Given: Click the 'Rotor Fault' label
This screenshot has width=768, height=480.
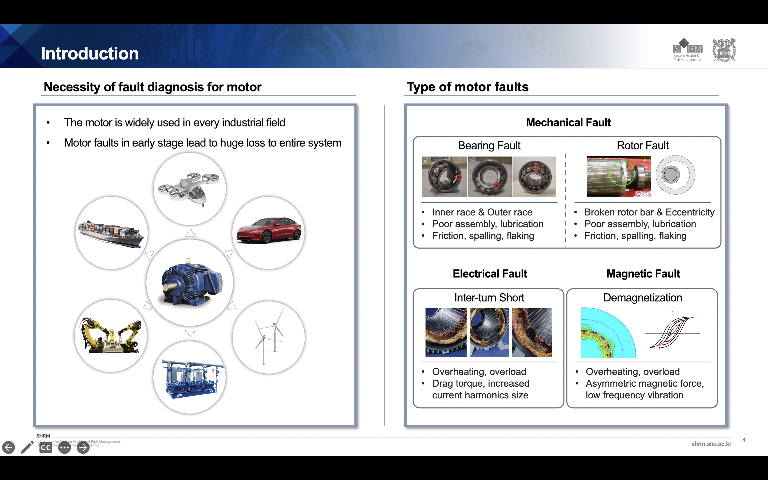Looking at the screenshot, I should [643, 145].
